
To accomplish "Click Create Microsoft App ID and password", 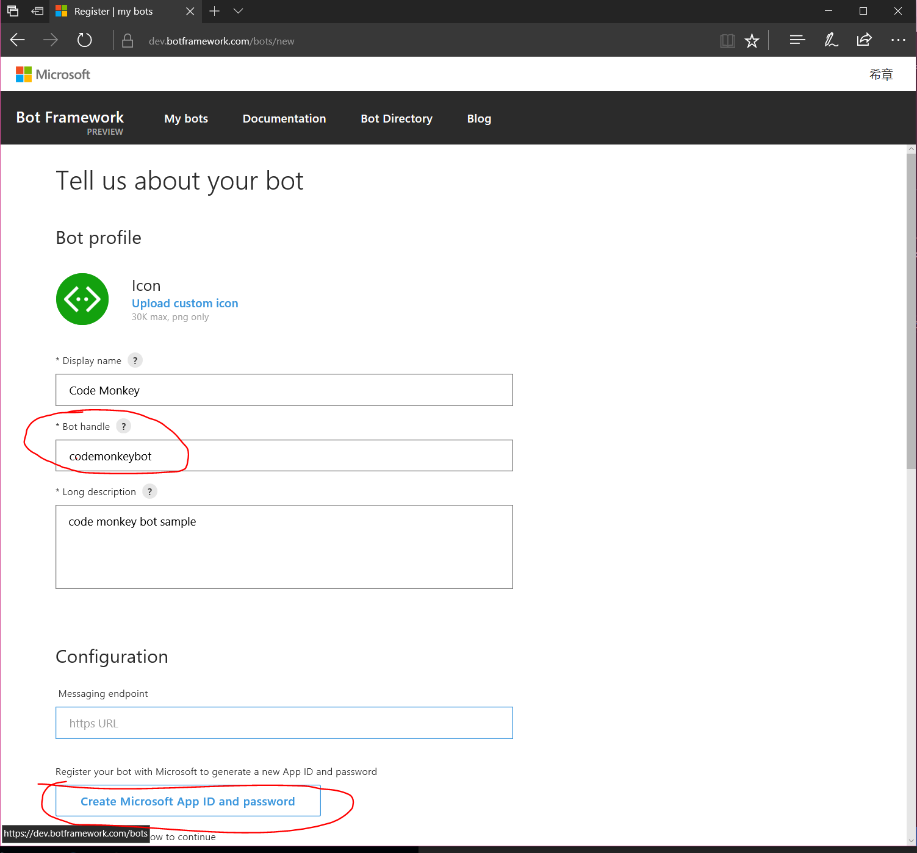I will pos(187,801).
